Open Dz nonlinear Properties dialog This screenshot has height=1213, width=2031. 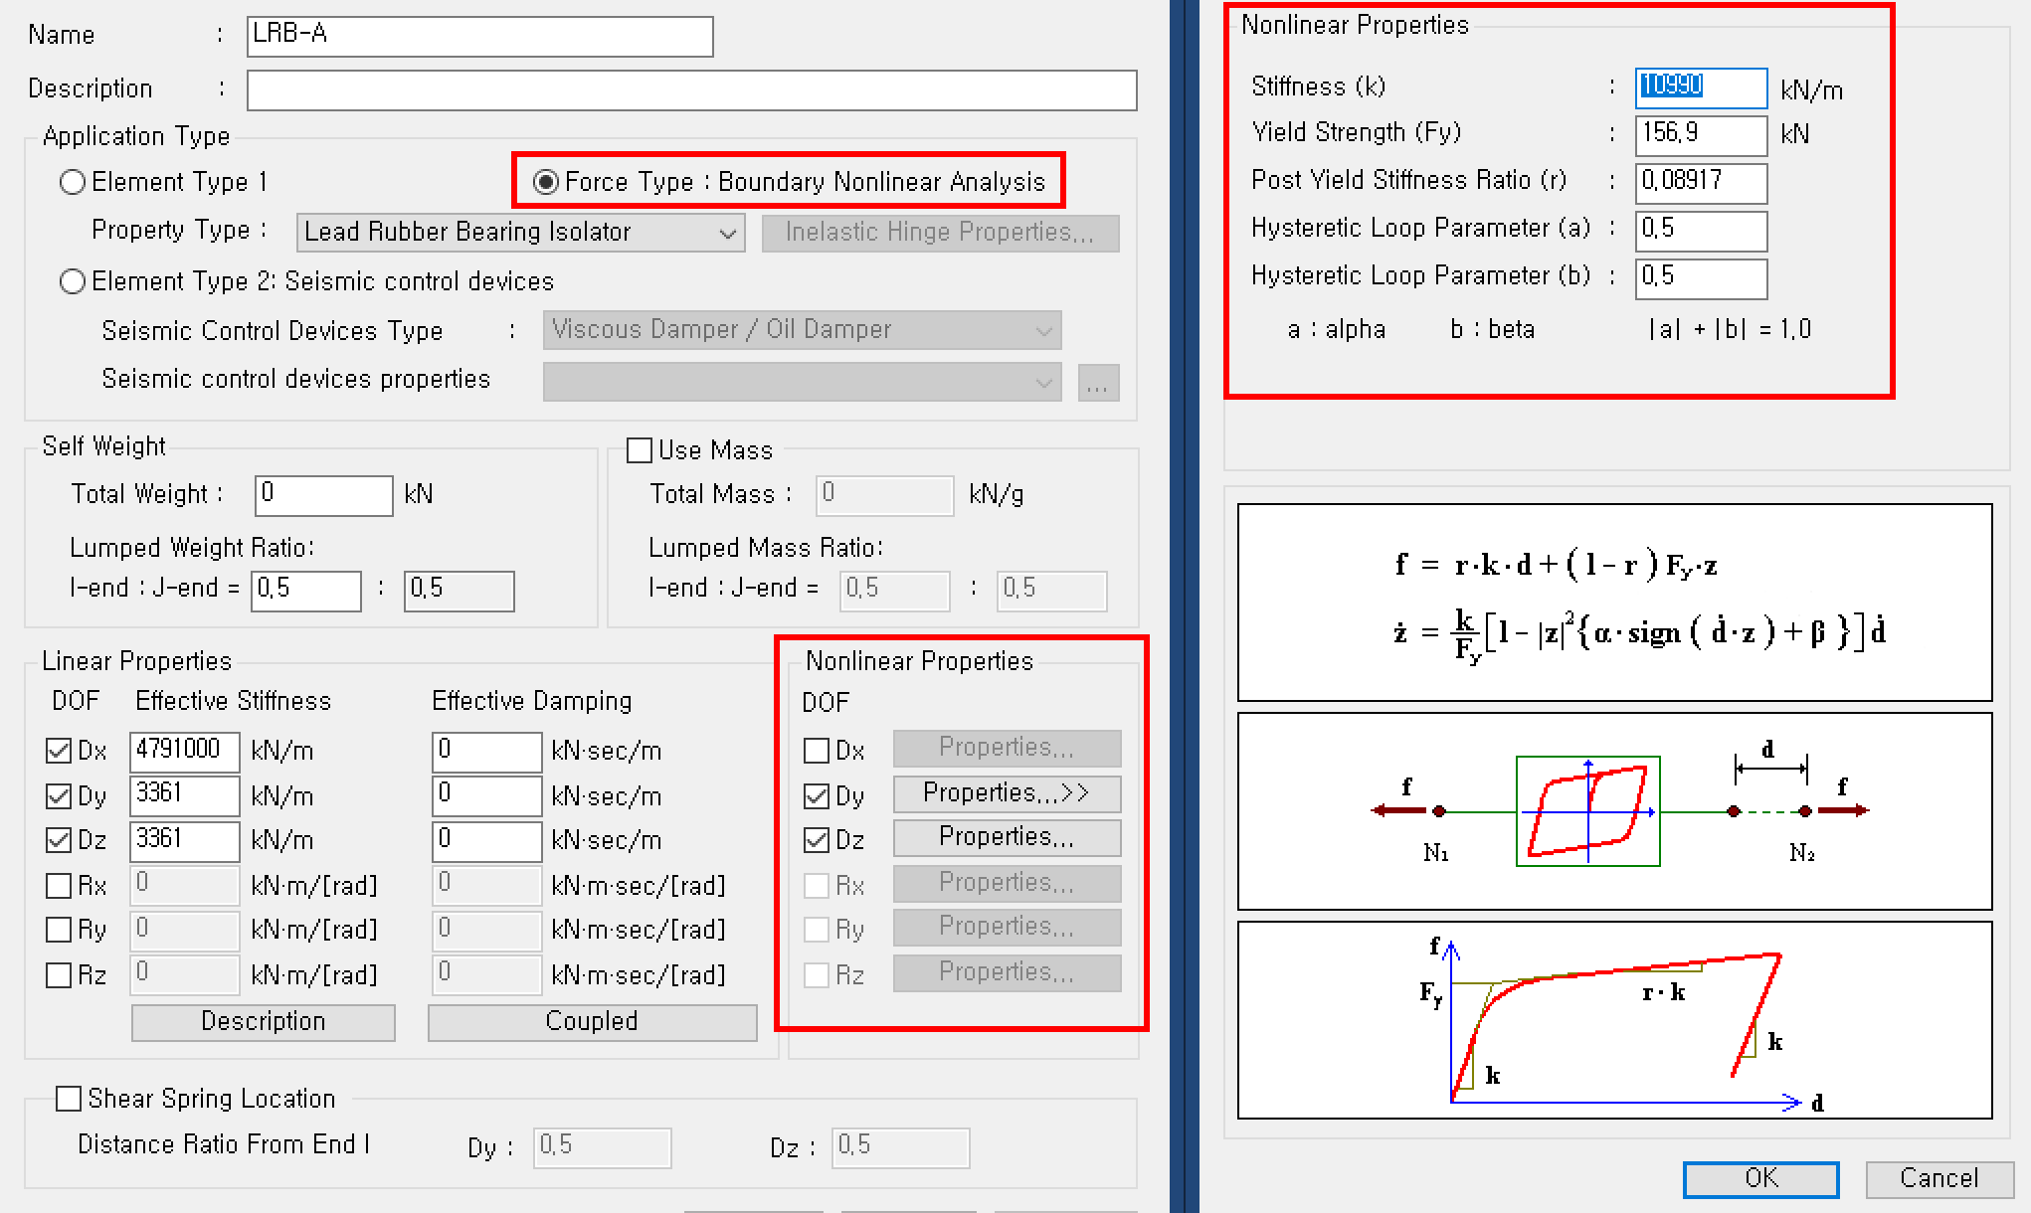pyautogui.click(x=1006, y=837)
